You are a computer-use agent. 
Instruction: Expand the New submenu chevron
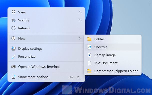(x=80, y=38)
